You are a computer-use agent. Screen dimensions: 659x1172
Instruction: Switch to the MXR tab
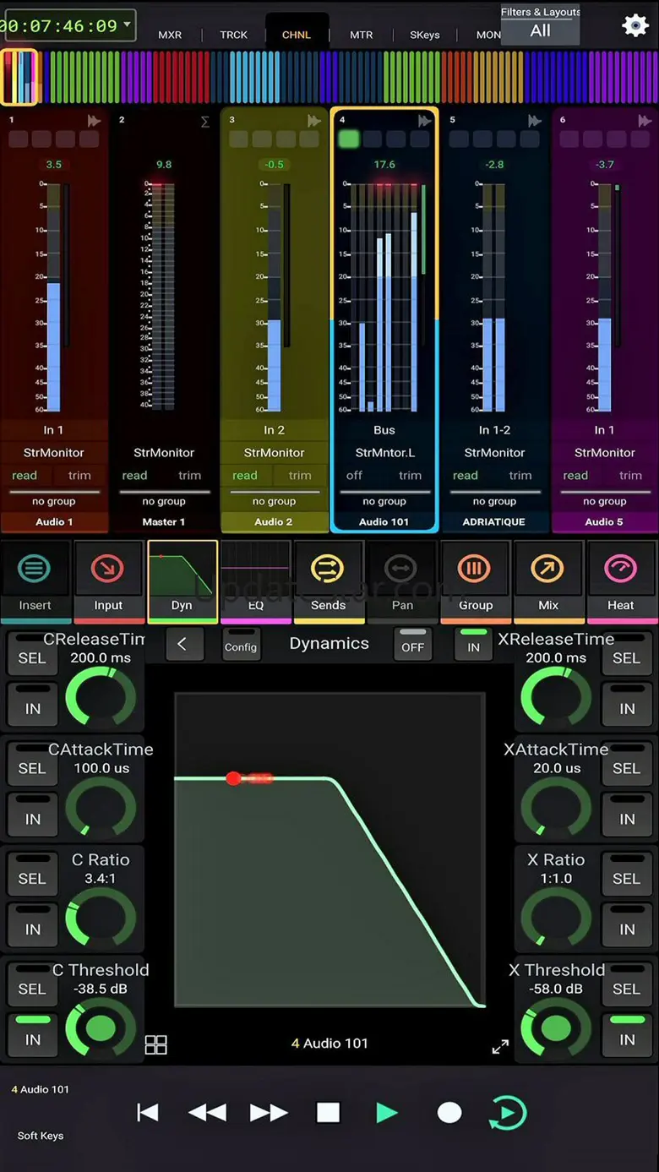point(170,35)
